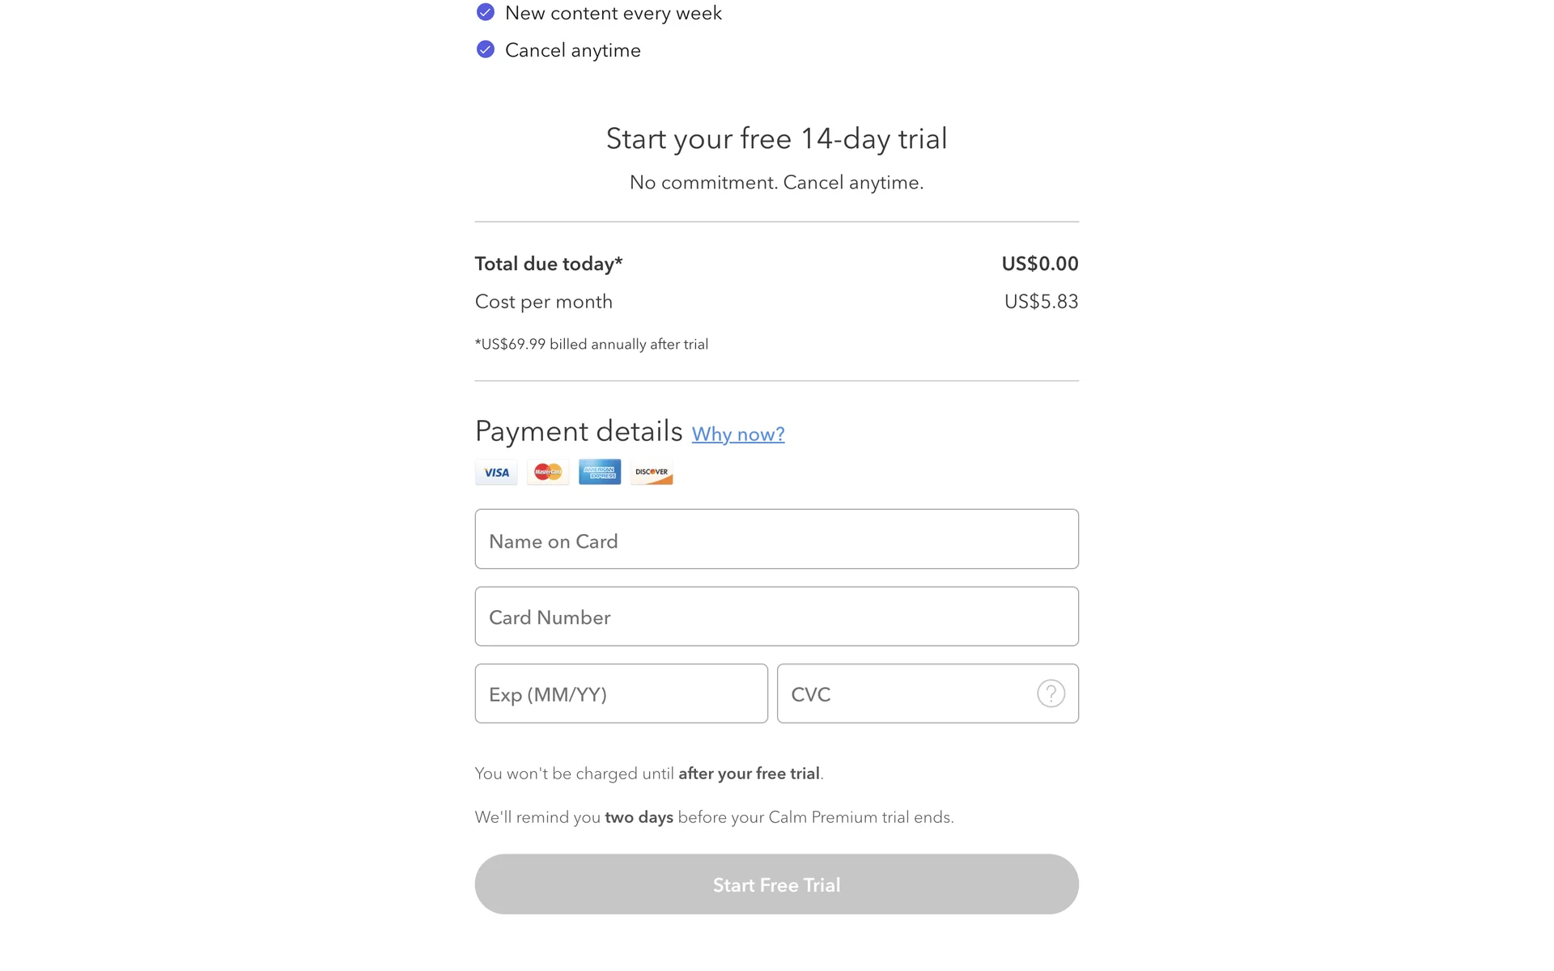Screen dimensions: 1554x971
Task: Click checkmark icon beside Cancel anytime
Action: 486,49
